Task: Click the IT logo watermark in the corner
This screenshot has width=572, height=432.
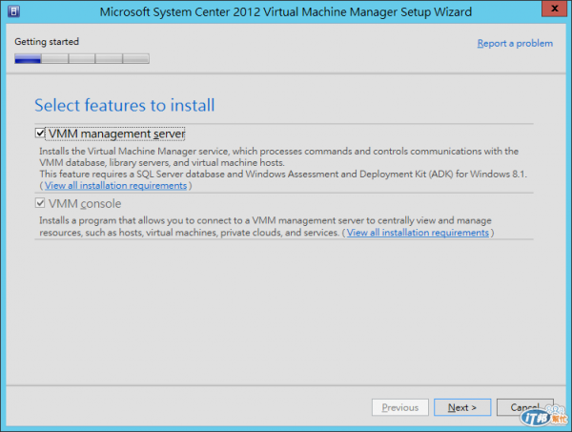Action: point(535,416)
